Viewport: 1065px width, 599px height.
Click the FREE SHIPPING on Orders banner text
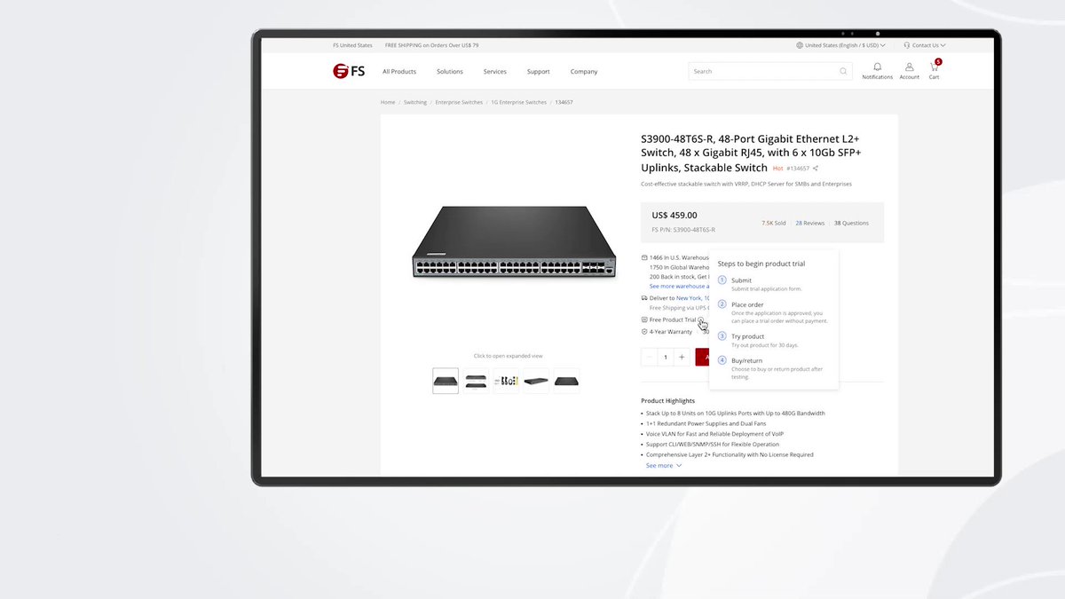pos(431,44)
